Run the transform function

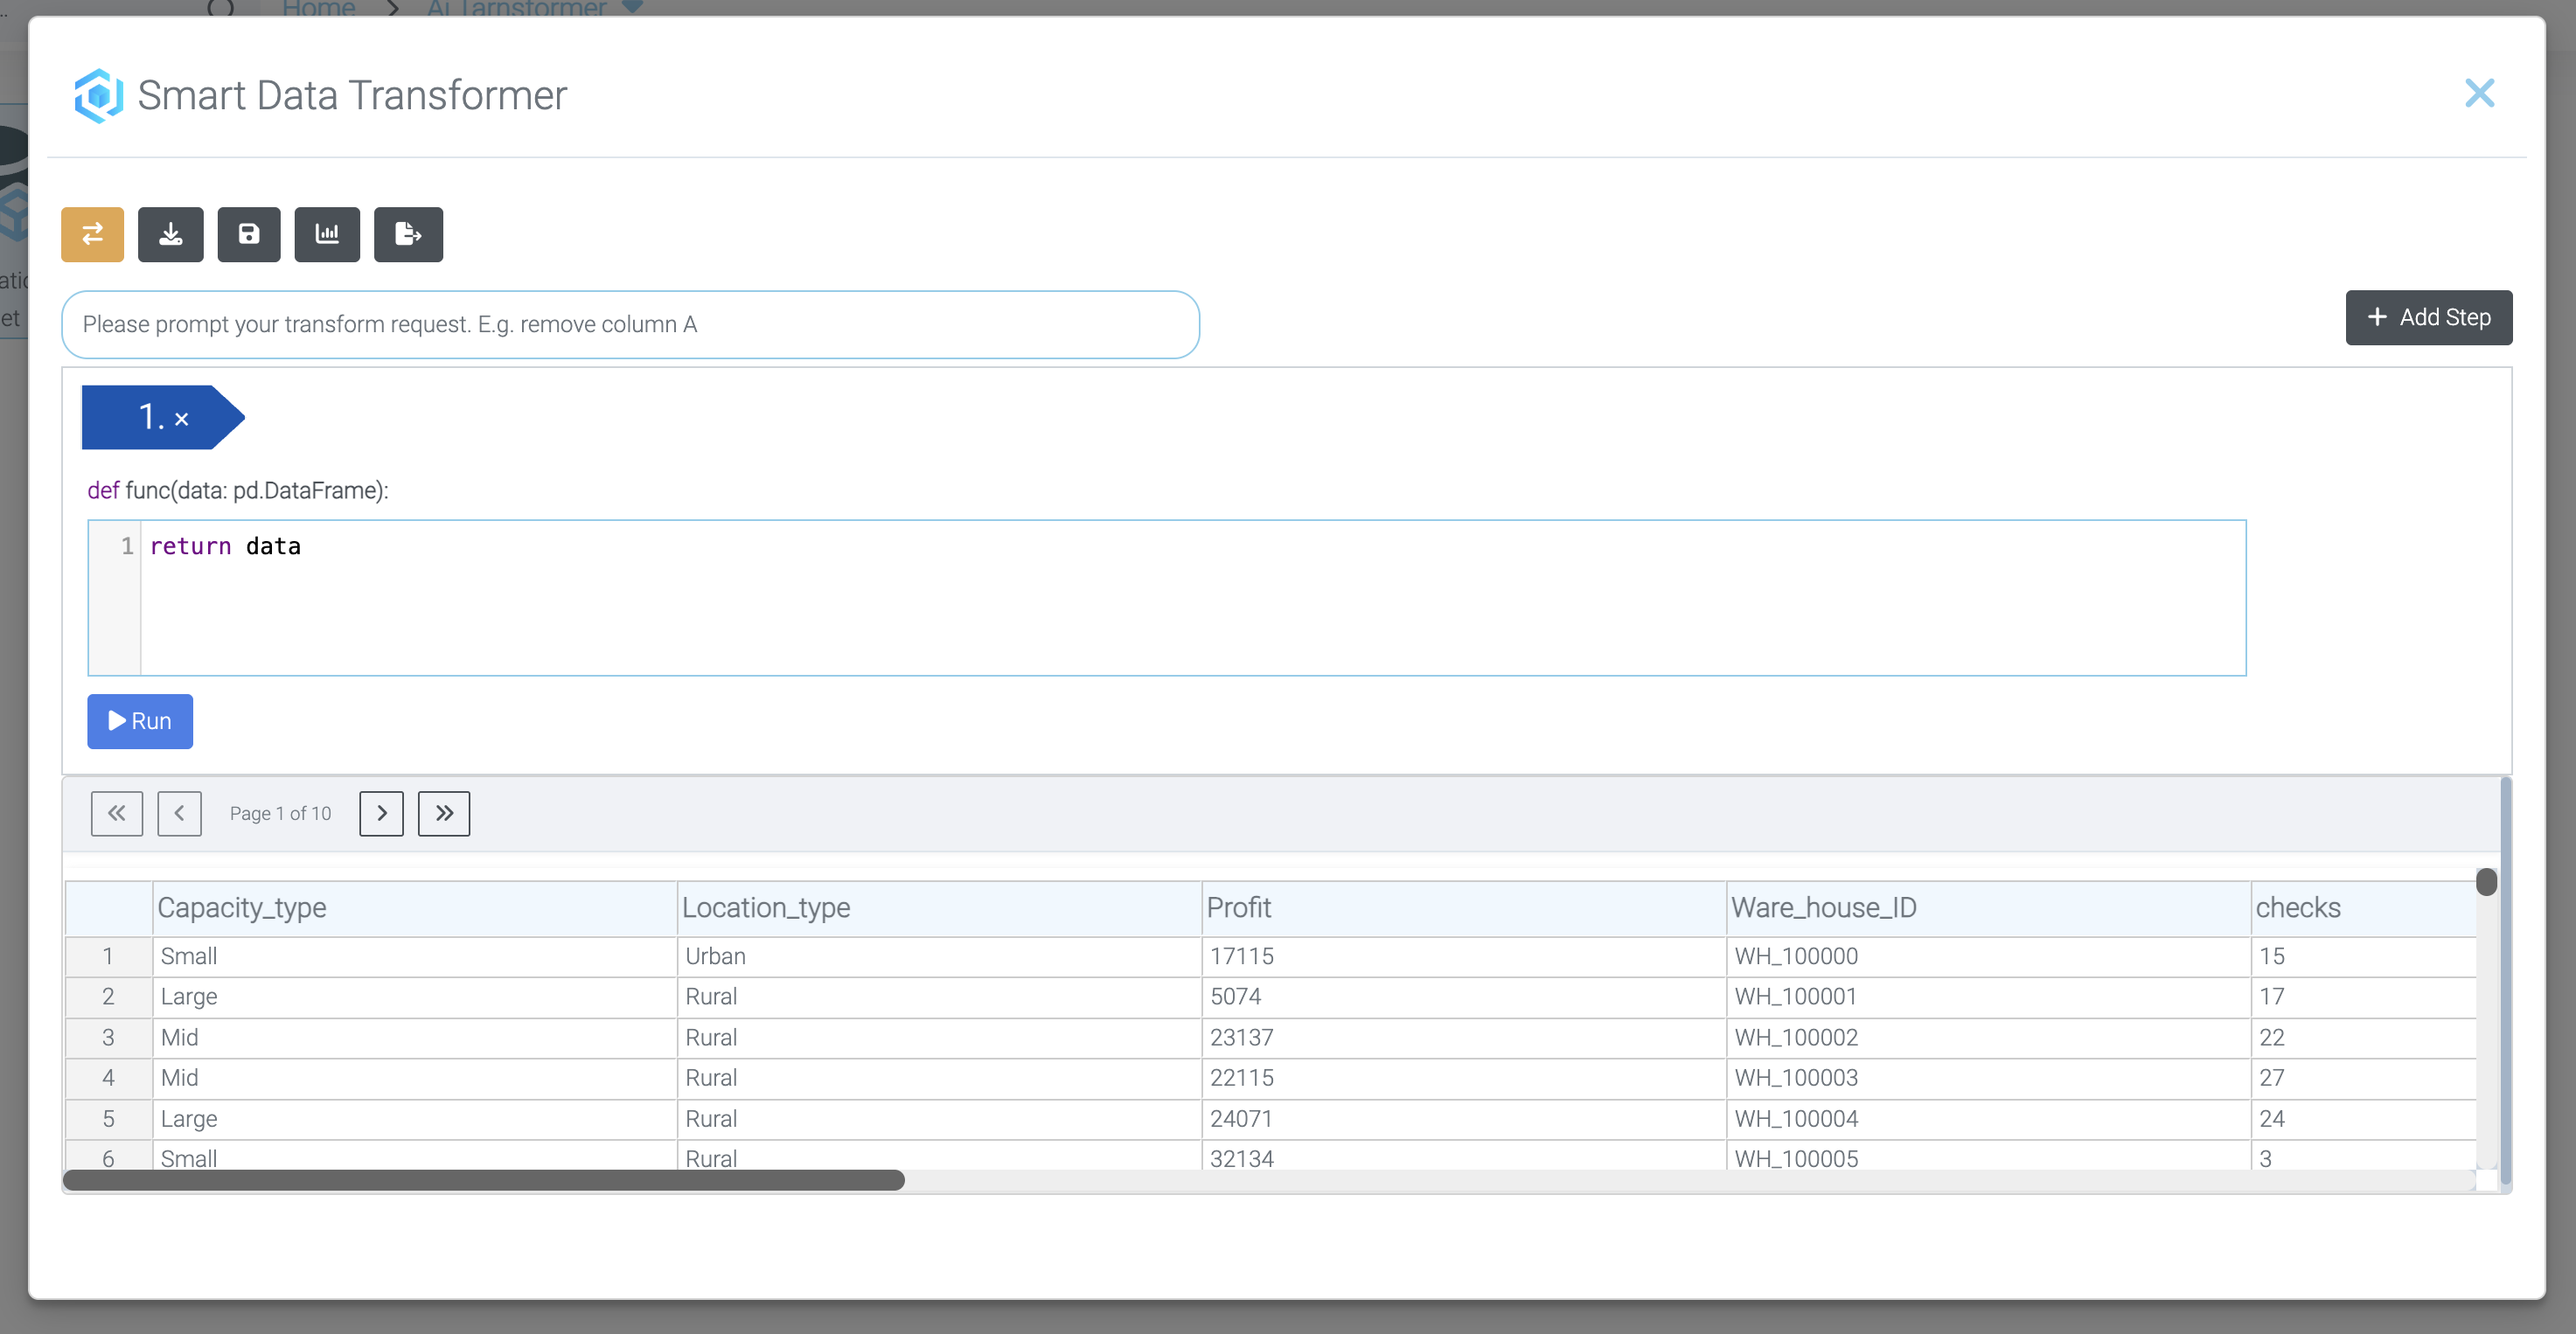click(x=140, y=721)
